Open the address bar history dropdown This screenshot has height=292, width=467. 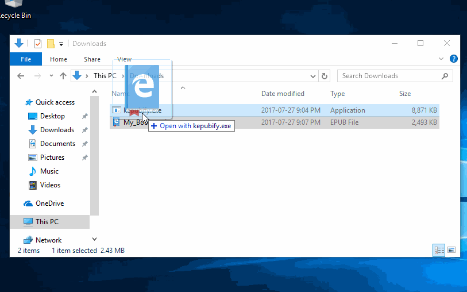tap(312, 76)
